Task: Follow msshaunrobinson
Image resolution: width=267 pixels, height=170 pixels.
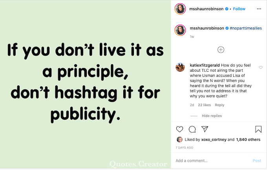Action: (x=239, y=9)
